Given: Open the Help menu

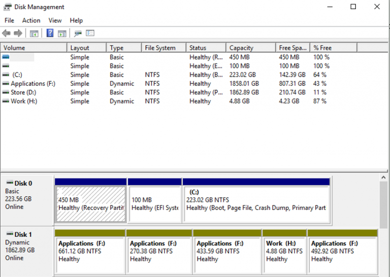Looking at the screenshot, I should [x=76, y=20].
